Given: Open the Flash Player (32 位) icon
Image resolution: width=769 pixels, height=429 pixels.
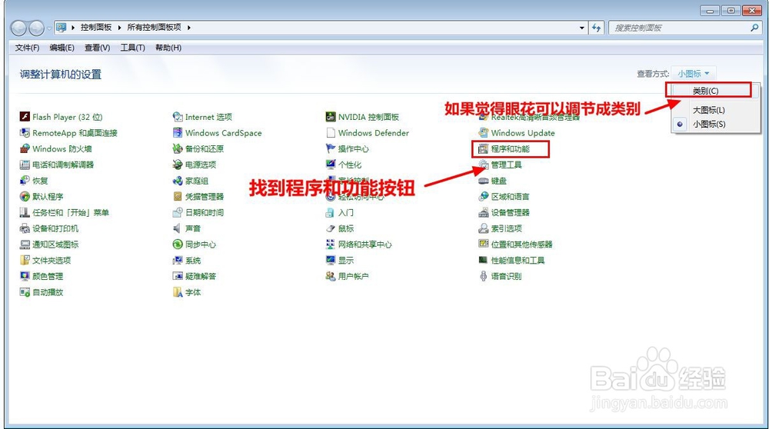Looking at the screenshot, I should (x=25, y=117).
